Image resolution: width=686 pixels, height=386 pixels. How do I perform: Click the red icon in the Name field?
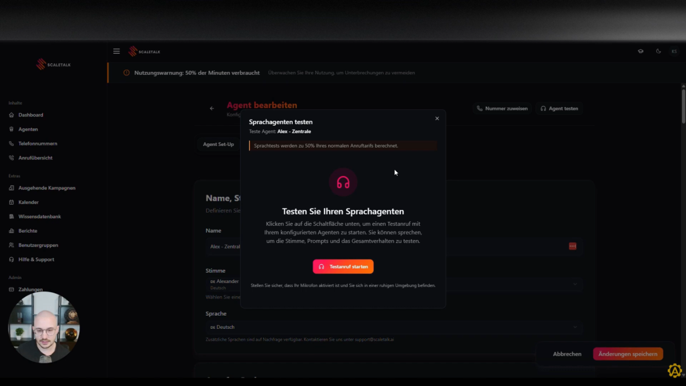pyautogui.click(x=572, y=246)
